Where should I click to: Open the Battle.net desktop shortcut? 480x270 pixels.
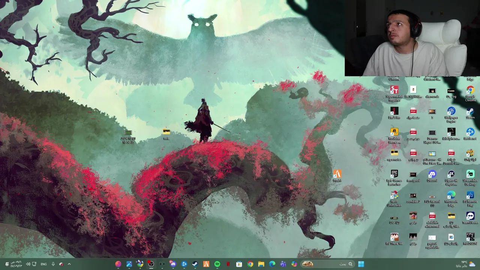(x=470, y=133)
